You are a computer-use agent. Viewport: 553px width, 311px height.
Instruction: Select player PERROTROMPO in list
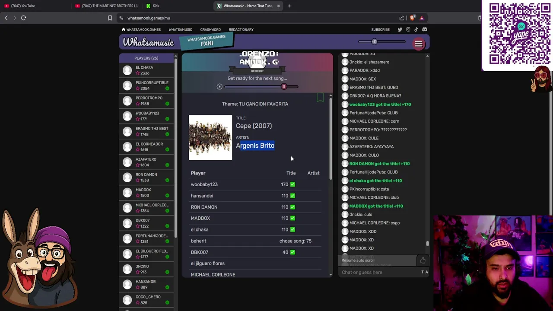pos(146,101)
